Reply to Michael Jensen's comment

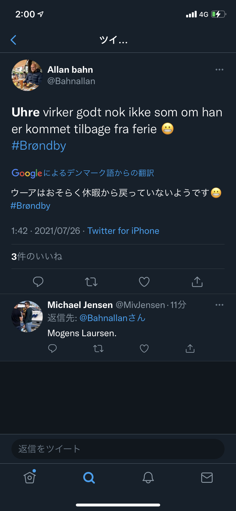click(52, 348)
